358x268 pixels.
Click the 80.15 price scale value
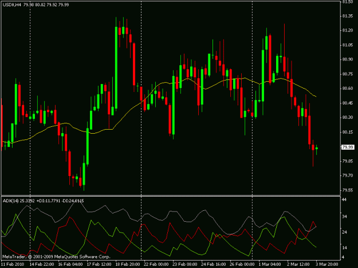[348, 132]
